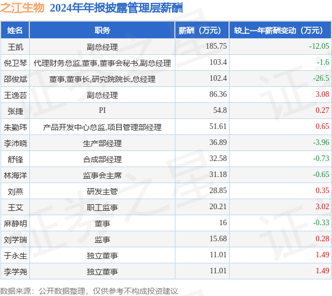
Task: Click salary value 54.8
Action: coord(220,110)
